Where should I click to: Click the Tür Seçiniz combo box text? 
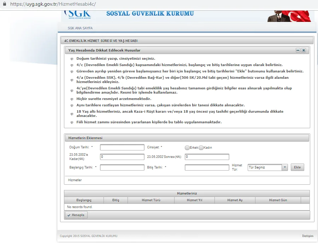tap(265, 167)
